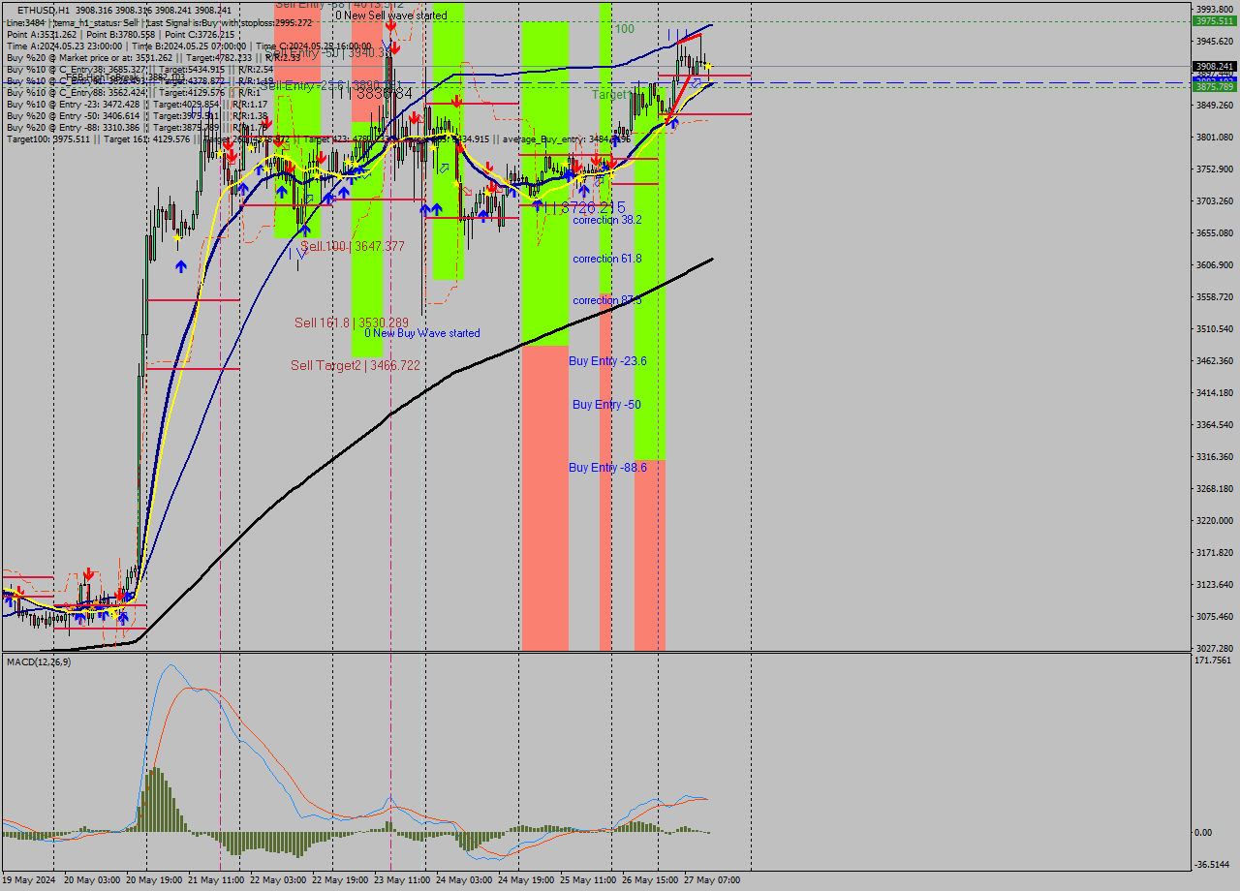
Task: Click the 3510.540 price axis label
Action: click(1214, 329)
